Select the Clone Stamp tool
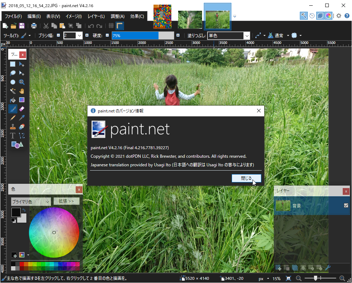 [x=12, y=126]
